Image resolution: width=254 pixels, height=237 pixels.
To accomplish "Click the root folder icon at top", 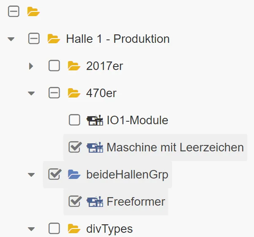I will pyautogui.click(x=33, y=12).
